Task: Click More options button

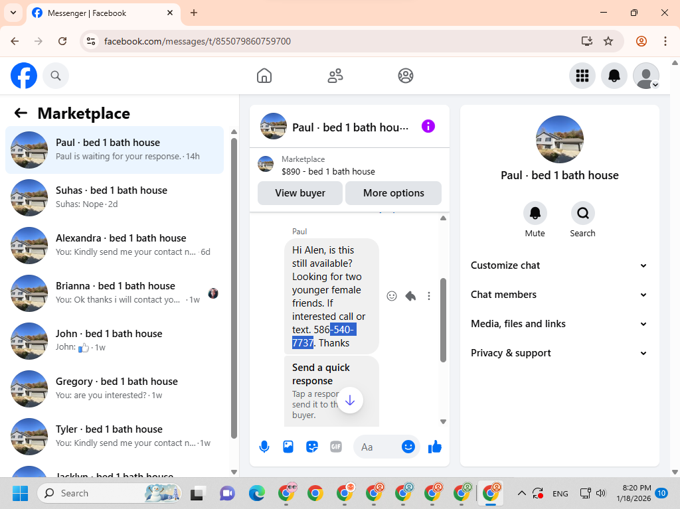Action: tap(393, 193)
